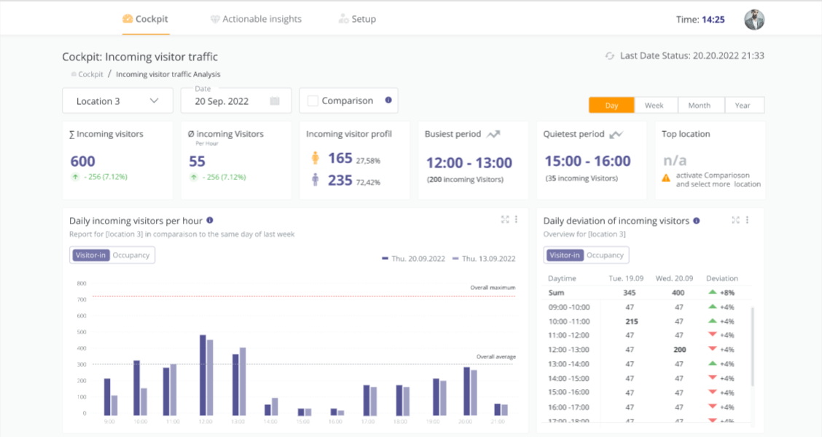Open the hourly visitors chart three-dot menu
Viewport: 822px width, 437px height.
(516, 220)
